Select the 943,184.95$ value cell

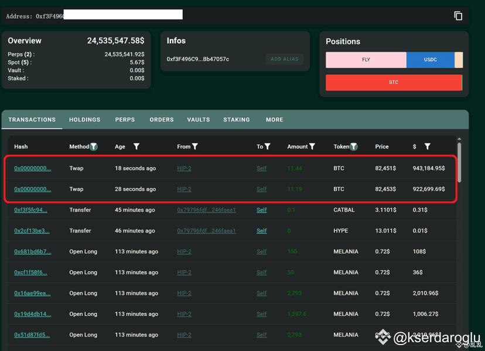click(x=429, y=168)
